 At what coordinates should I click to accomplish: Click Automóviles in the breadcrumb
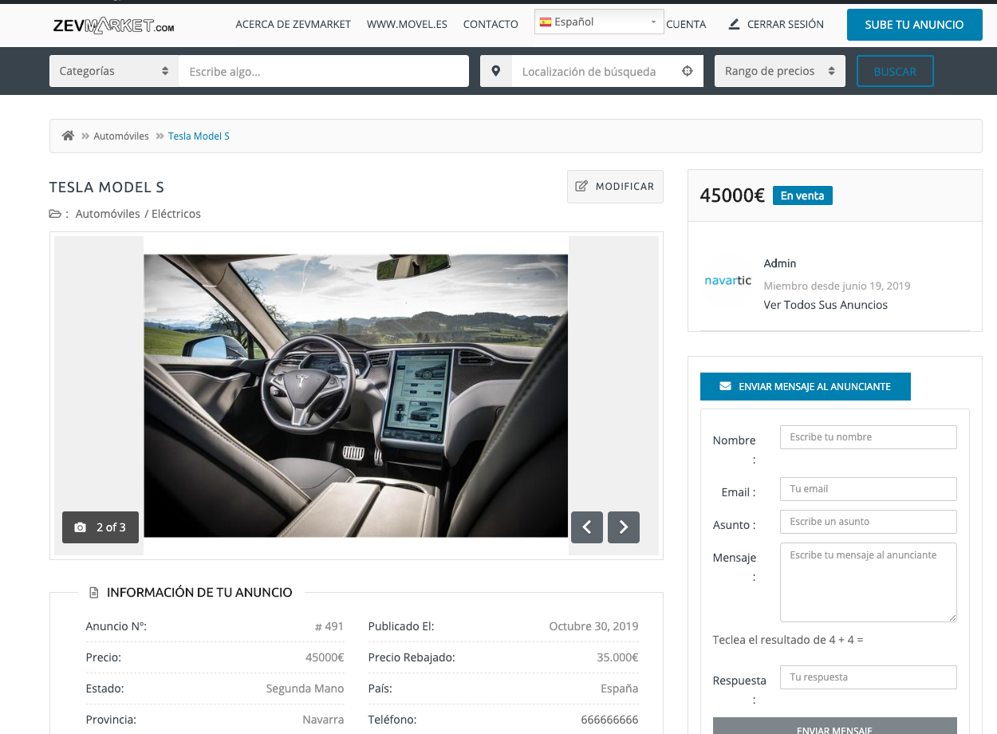(x=121, y=136)
